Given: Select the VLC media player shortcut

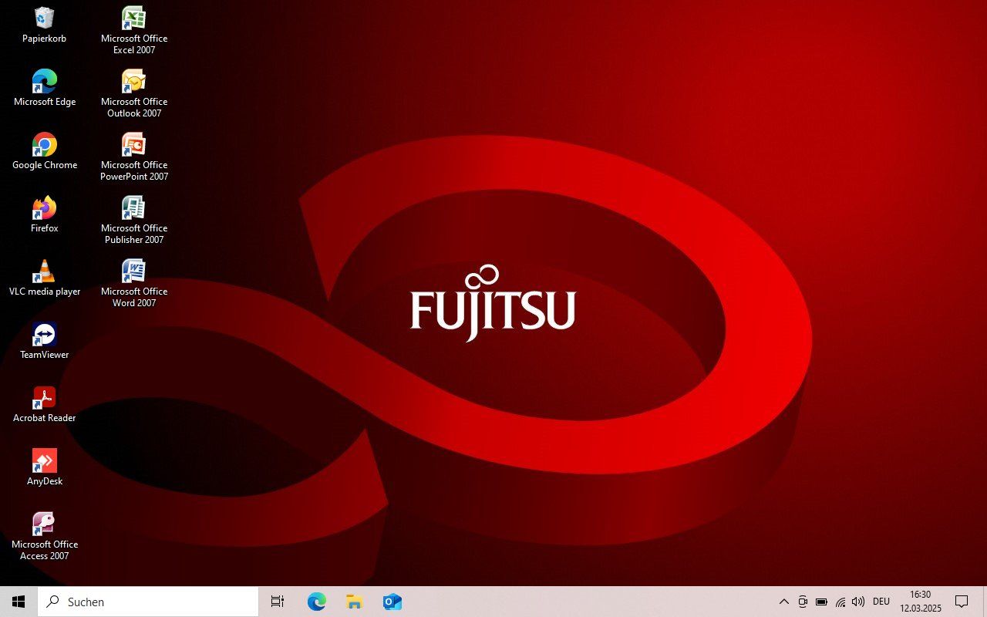Looking at the screenshot, I should (44, 278).
